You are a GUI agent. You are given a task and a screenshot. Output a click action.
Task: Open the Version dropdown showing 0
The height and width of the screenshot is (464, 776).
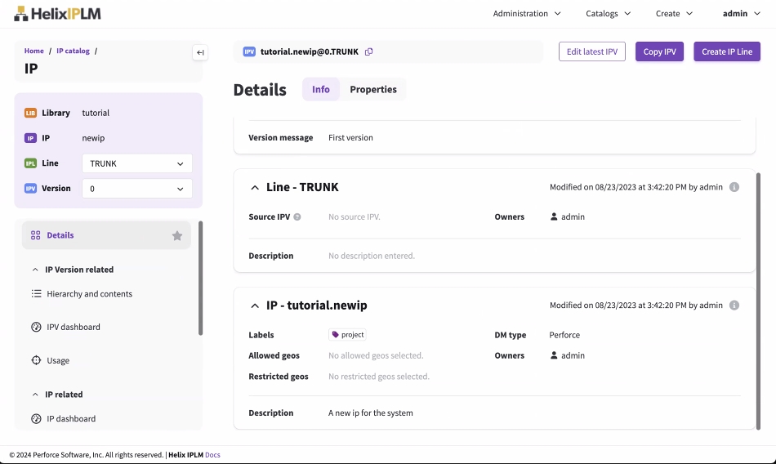pyautogui.click(x=137, y=189)
